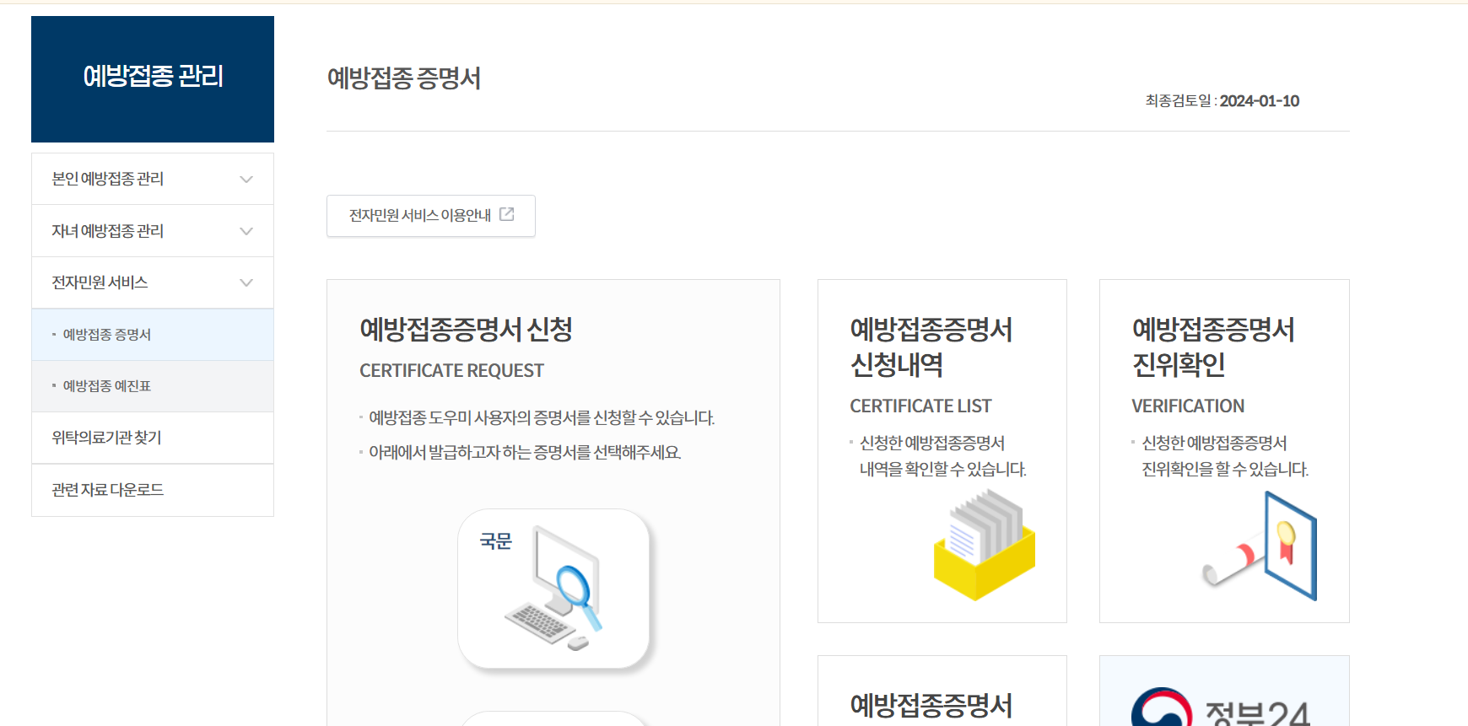Click the yellow file box icon

pyautogui.click(x=984, y=546)
